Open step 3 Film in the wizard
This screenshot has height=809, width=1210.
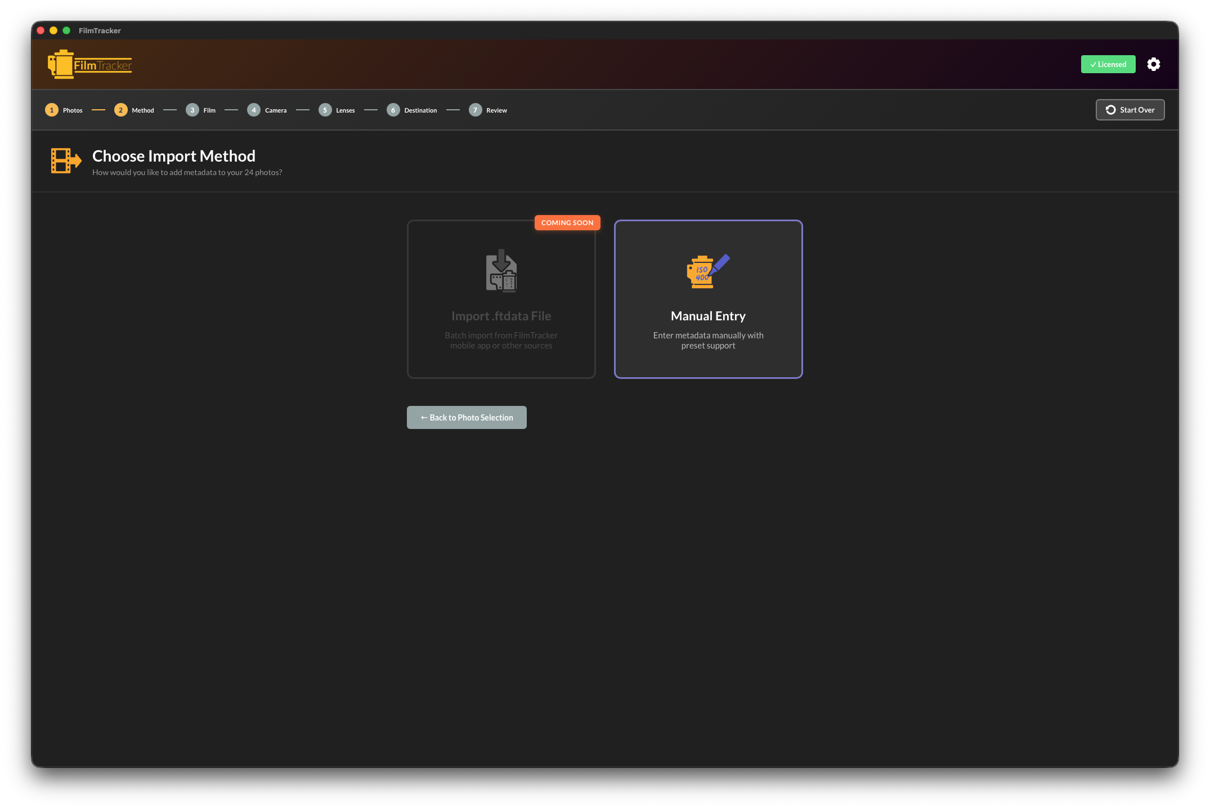[192, 110]
